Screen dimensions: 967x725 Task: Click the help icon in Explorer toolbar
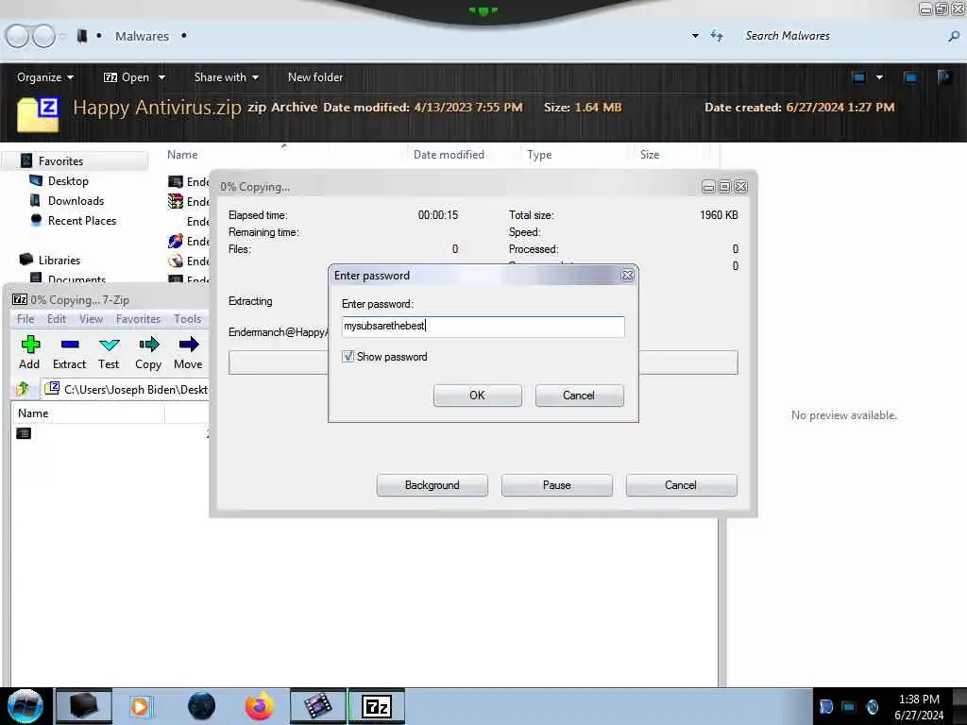coord(944,77)
